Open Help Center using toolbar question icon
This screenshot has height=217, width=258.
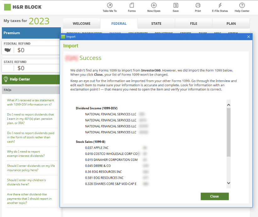[x=242, y=7]
